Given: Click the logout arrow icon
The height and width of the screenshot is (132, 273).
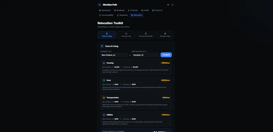Looking at the screenshot, I should [172, 5].
